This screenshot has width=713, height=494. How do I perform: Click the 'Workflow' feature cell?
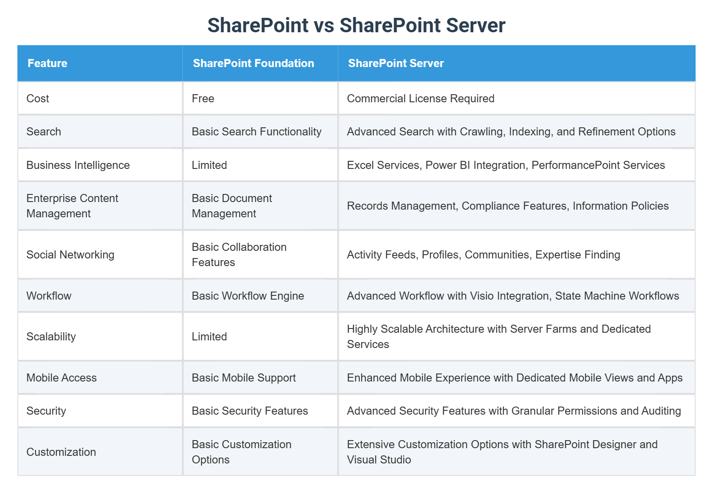click(x=100, y=296)
